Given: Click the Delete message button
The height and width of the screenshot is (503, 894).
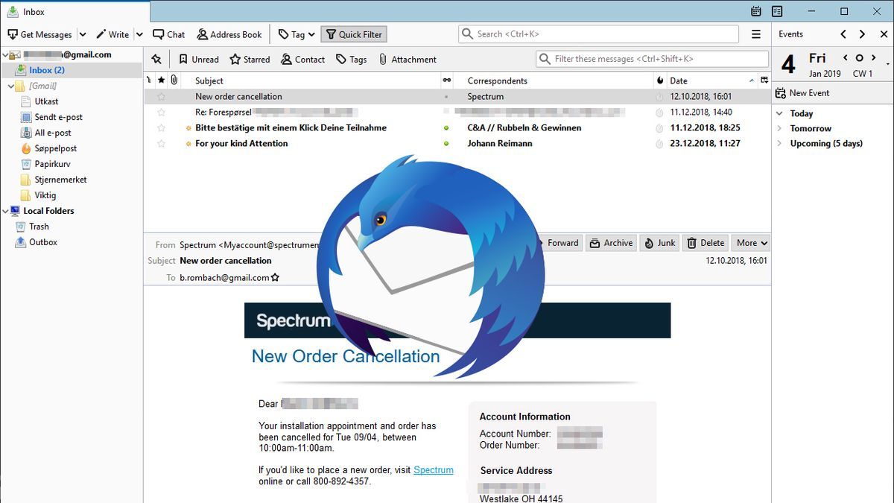Looking at the screenshot, I should click(x=705, y=243).
